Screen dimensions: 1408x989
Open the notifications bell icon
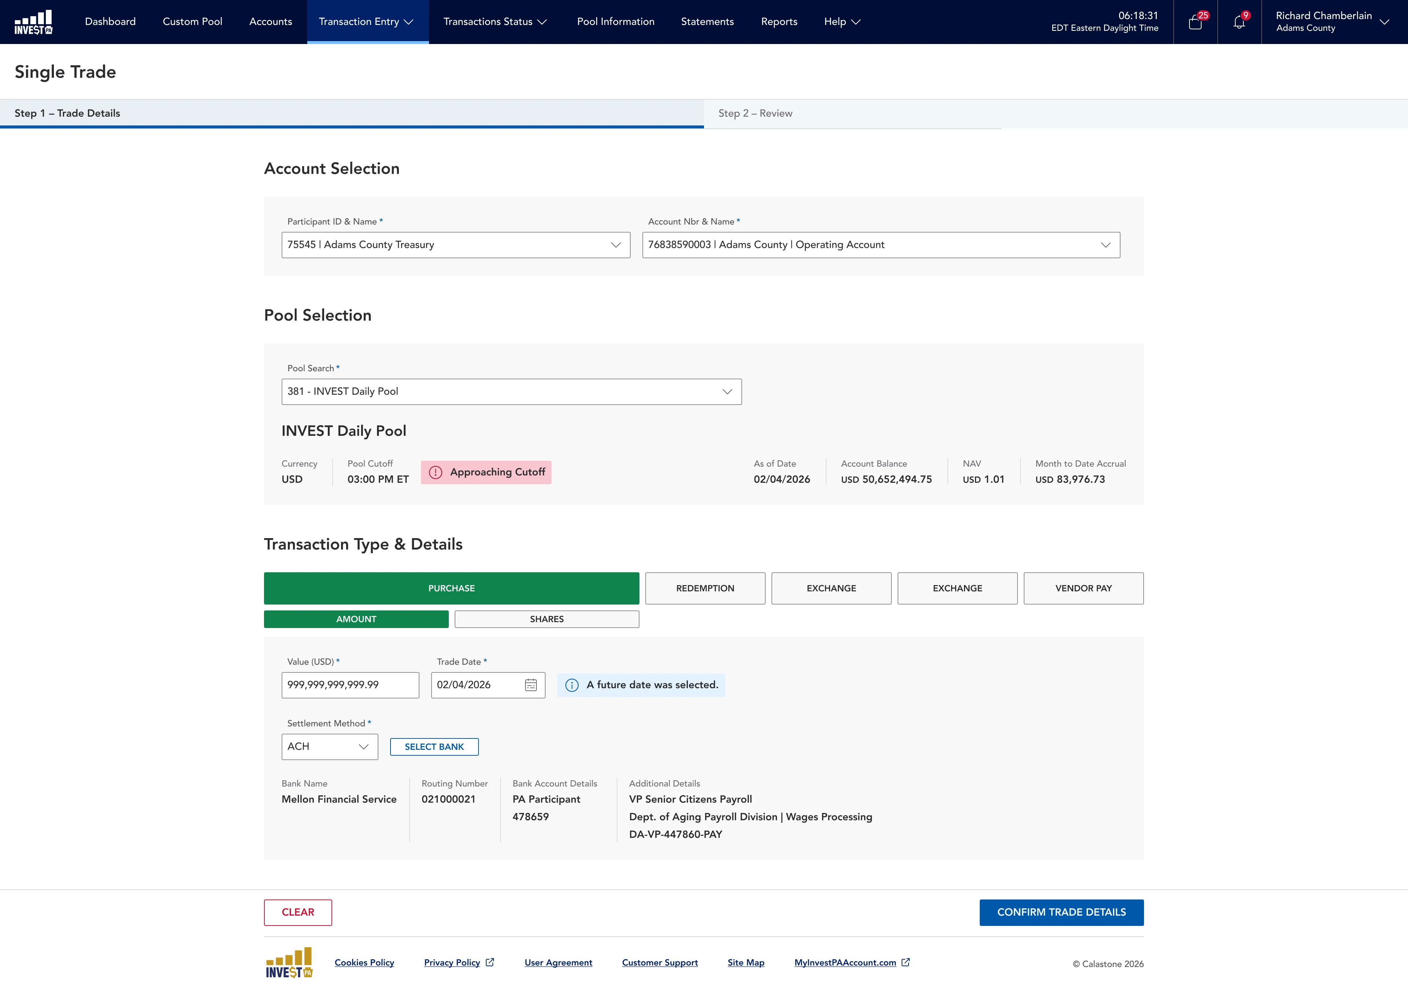click(1239, 22)
